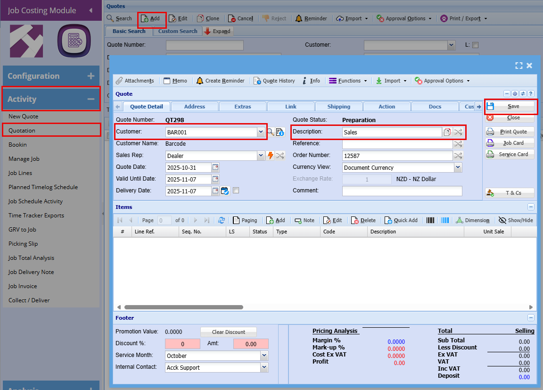Viewport: 543px width, 390px height.
Task: Tick the checkbox next to Delivery Date
Action: (x=236, y=191)
